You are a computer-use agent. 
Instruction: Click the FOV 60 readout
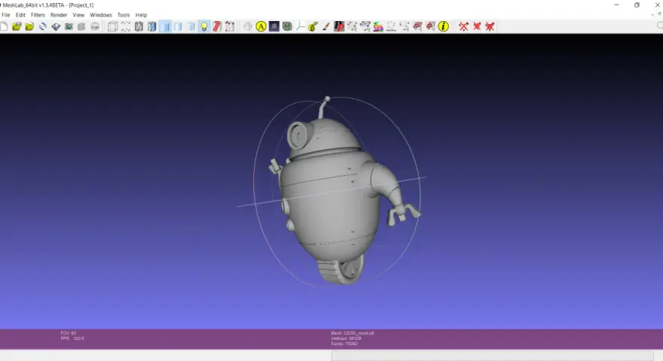68,333
